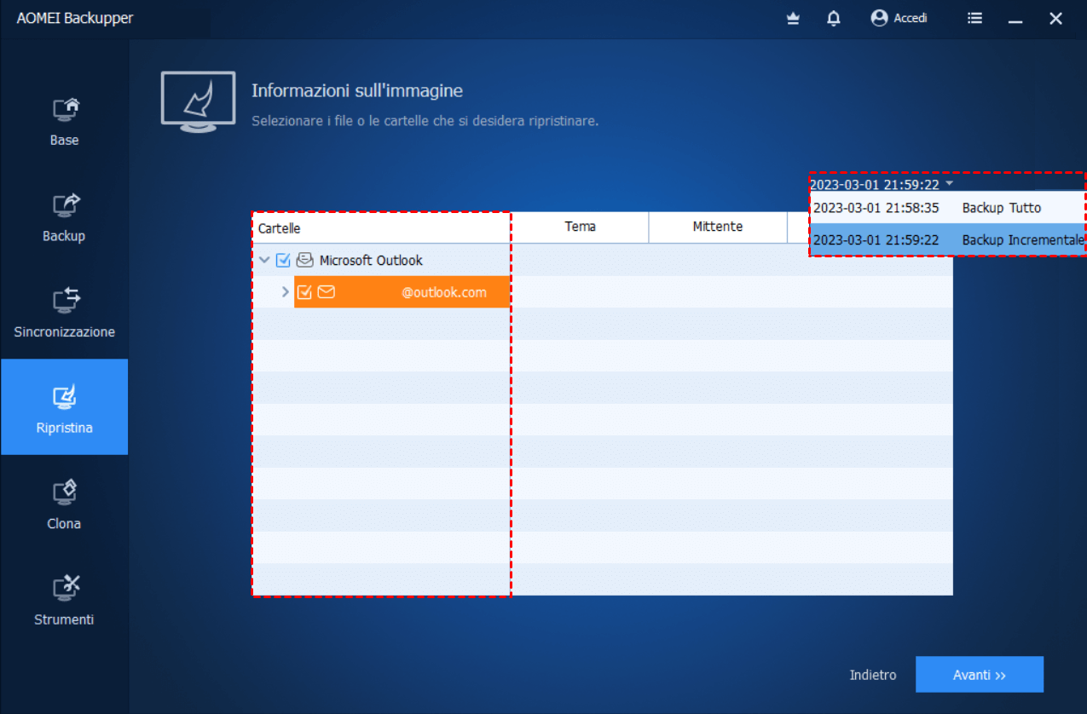Click the Avanti >> button

980,675
